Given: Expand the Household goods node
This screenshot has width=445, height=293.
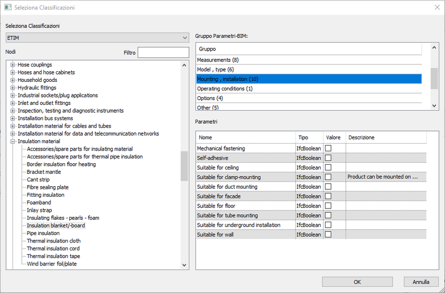Looking at the screenshot, I should point(13,80).
